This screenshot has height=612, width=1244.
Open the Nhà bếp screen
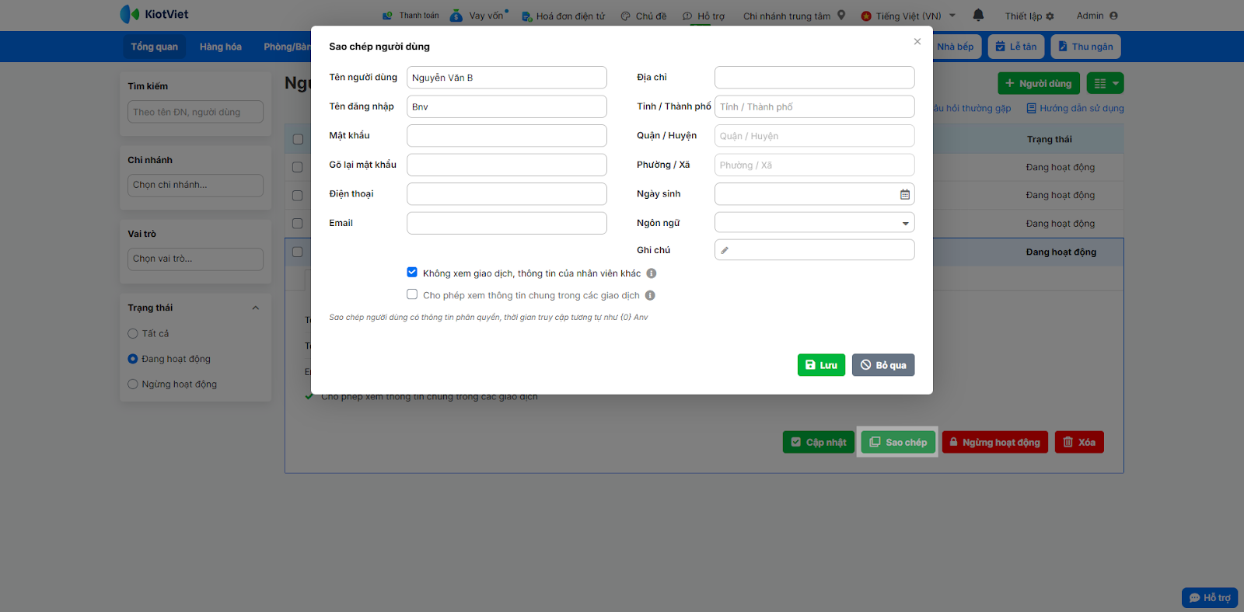[956, 47]
